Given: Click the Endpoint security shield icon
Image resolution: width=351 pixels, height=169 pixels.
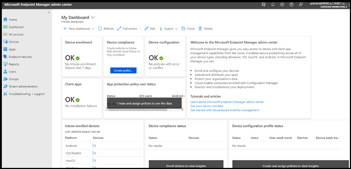Looking at the screenshot, I should (5, 57).
